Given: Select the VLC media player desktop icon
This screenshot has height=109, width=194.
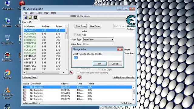Looking at the screenshot, I should click(x=7, y=93).
